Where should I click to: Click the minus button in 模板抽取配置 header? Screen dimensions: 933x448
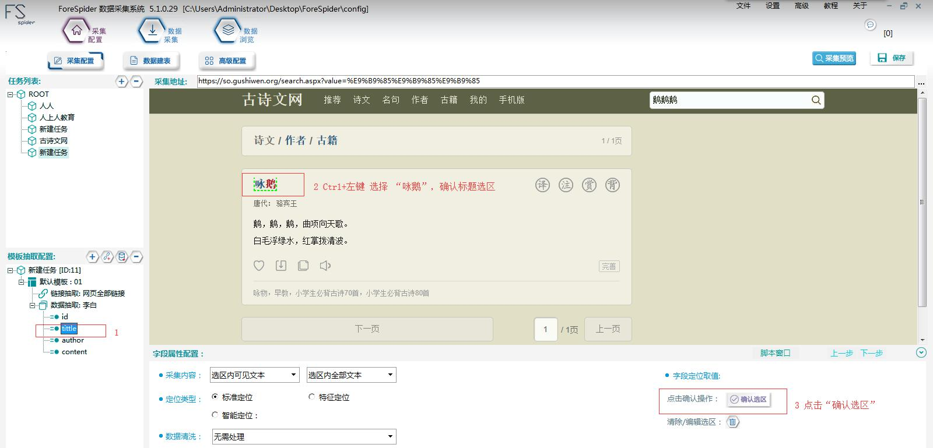click(136, 256)
